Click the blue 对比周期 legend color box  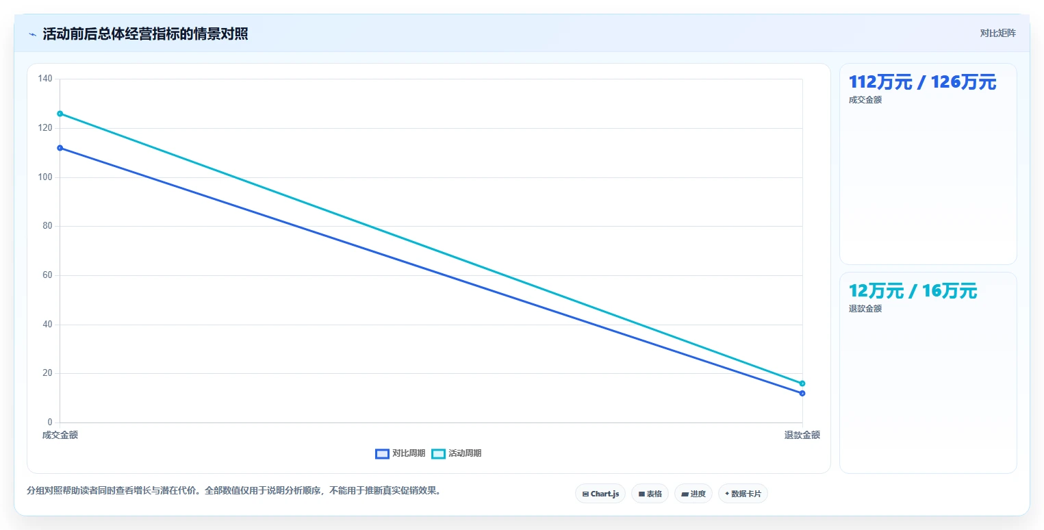pos(383,453)
